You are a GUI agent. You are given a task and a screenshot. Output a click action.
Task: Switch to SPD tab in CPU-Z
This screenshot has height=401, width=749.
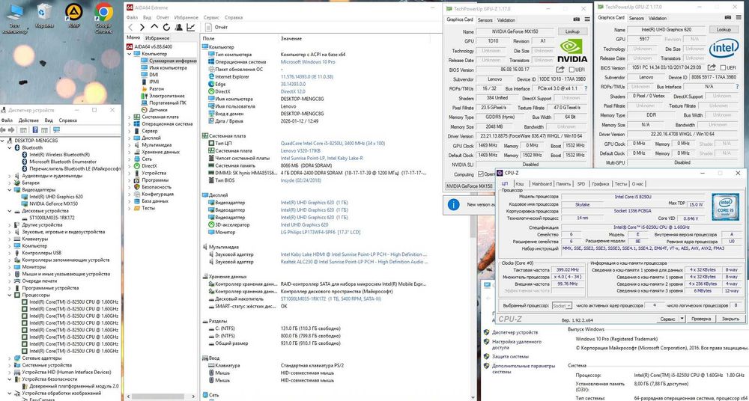581,184
